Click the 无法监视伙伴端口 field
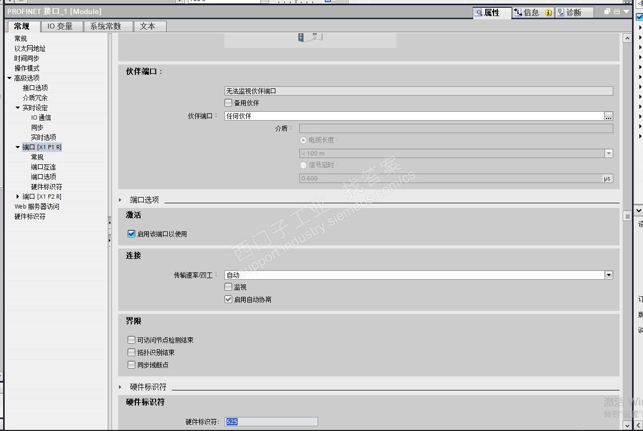The width and height of the screenshot is (643, 431). click(x=419, y=91)
